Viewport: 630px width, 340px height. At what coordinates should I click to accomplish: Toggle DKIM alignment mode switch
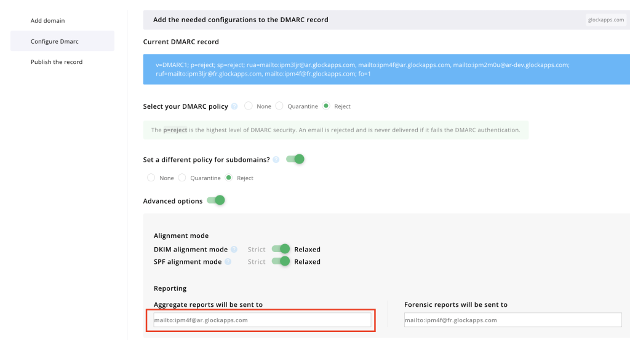tap(281, 249)
